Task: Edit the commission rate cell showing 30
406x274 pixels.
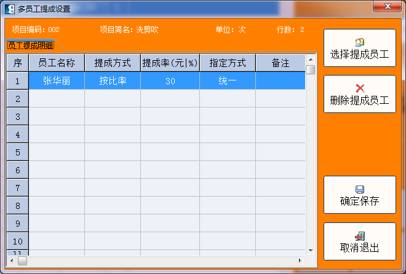Action: point(170,81)
